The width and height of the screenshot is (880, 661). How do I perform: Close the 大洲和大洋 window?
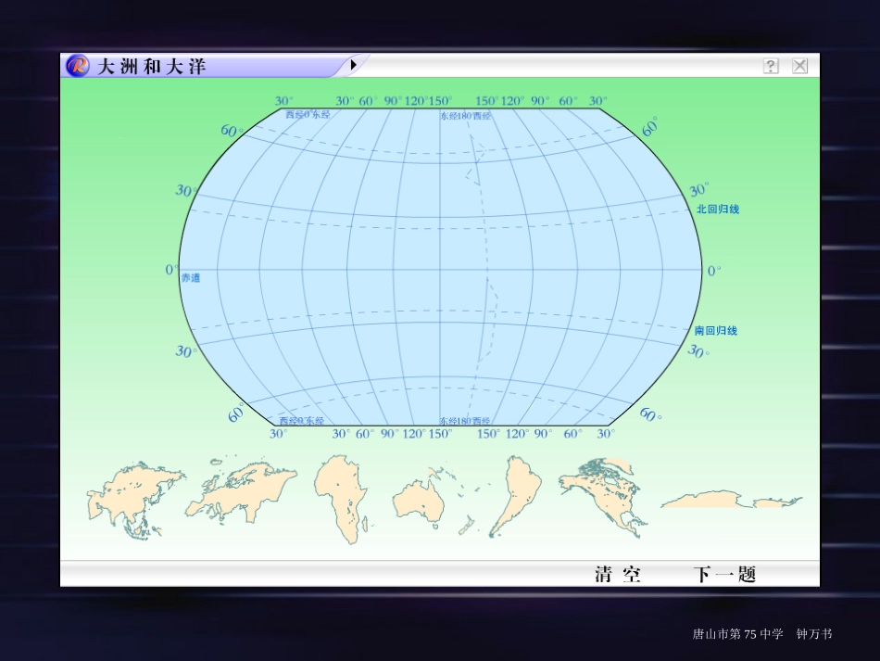pos(799,66)
